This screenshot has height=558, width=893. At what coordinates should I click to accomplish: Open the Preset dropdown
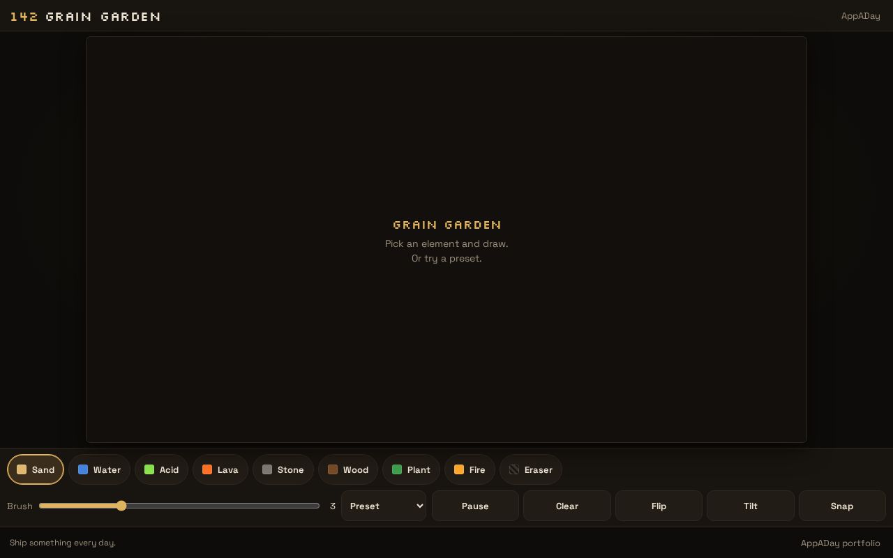click(384, 506)
